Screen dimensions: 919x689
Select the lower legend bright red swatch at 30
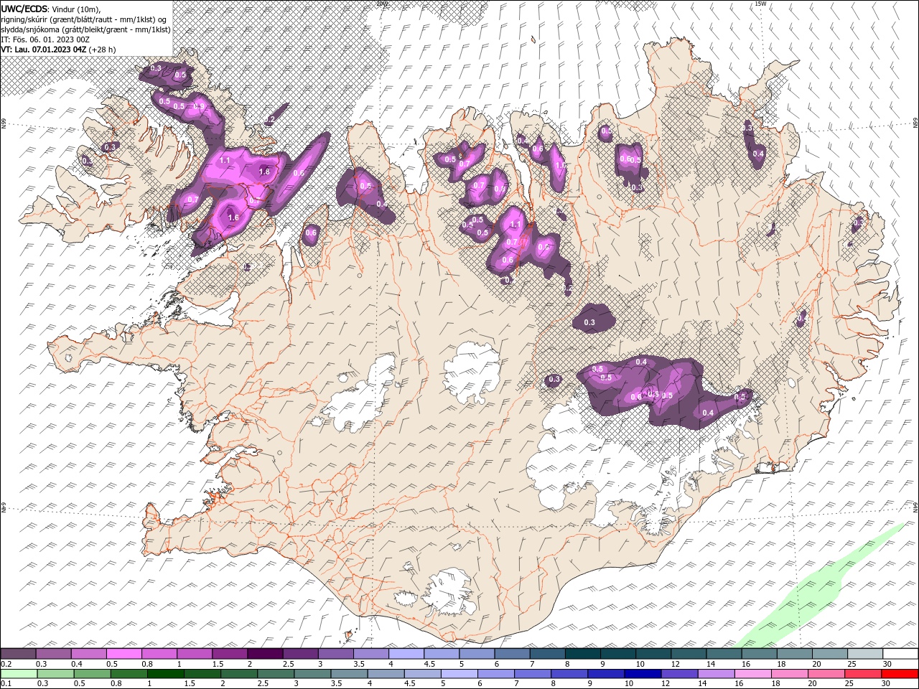click(900, 674)
